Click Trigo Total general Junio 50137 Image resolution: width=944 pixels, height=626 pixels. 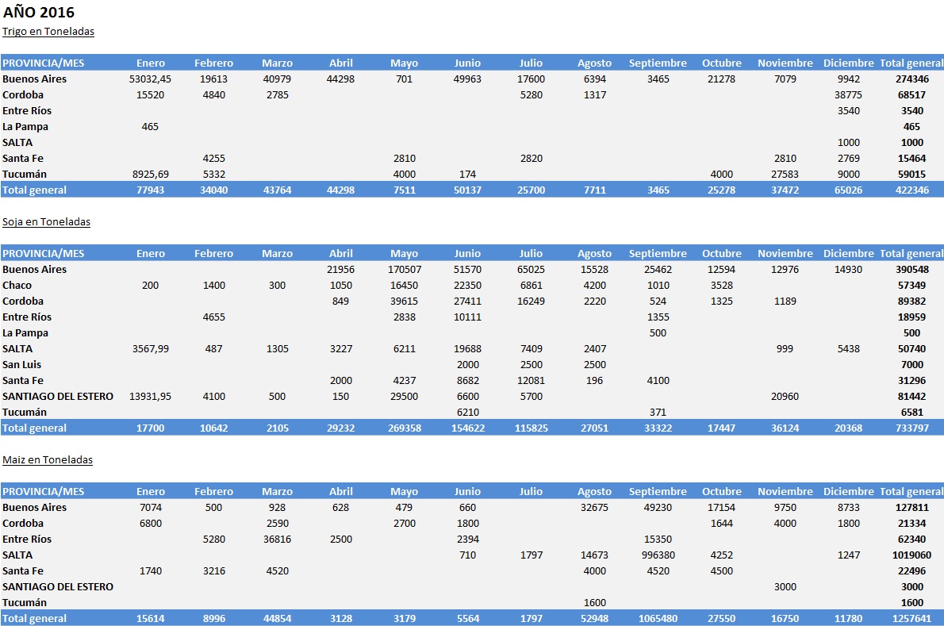pyautogui.click(x=468, y=190)
